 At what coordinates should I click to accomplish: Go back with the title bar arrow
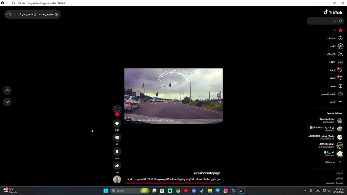pyautogui.click(x=8, y=3)
